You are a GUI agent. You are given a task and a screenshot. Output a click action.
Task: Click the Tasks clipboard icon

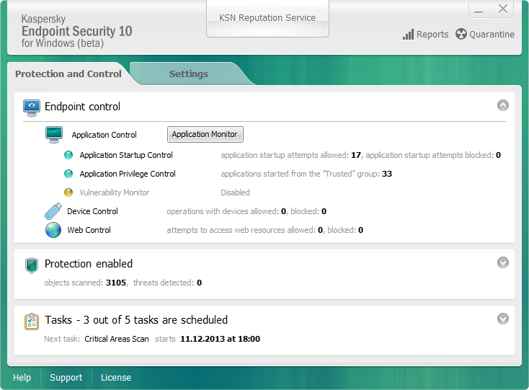tap(32, 321)
